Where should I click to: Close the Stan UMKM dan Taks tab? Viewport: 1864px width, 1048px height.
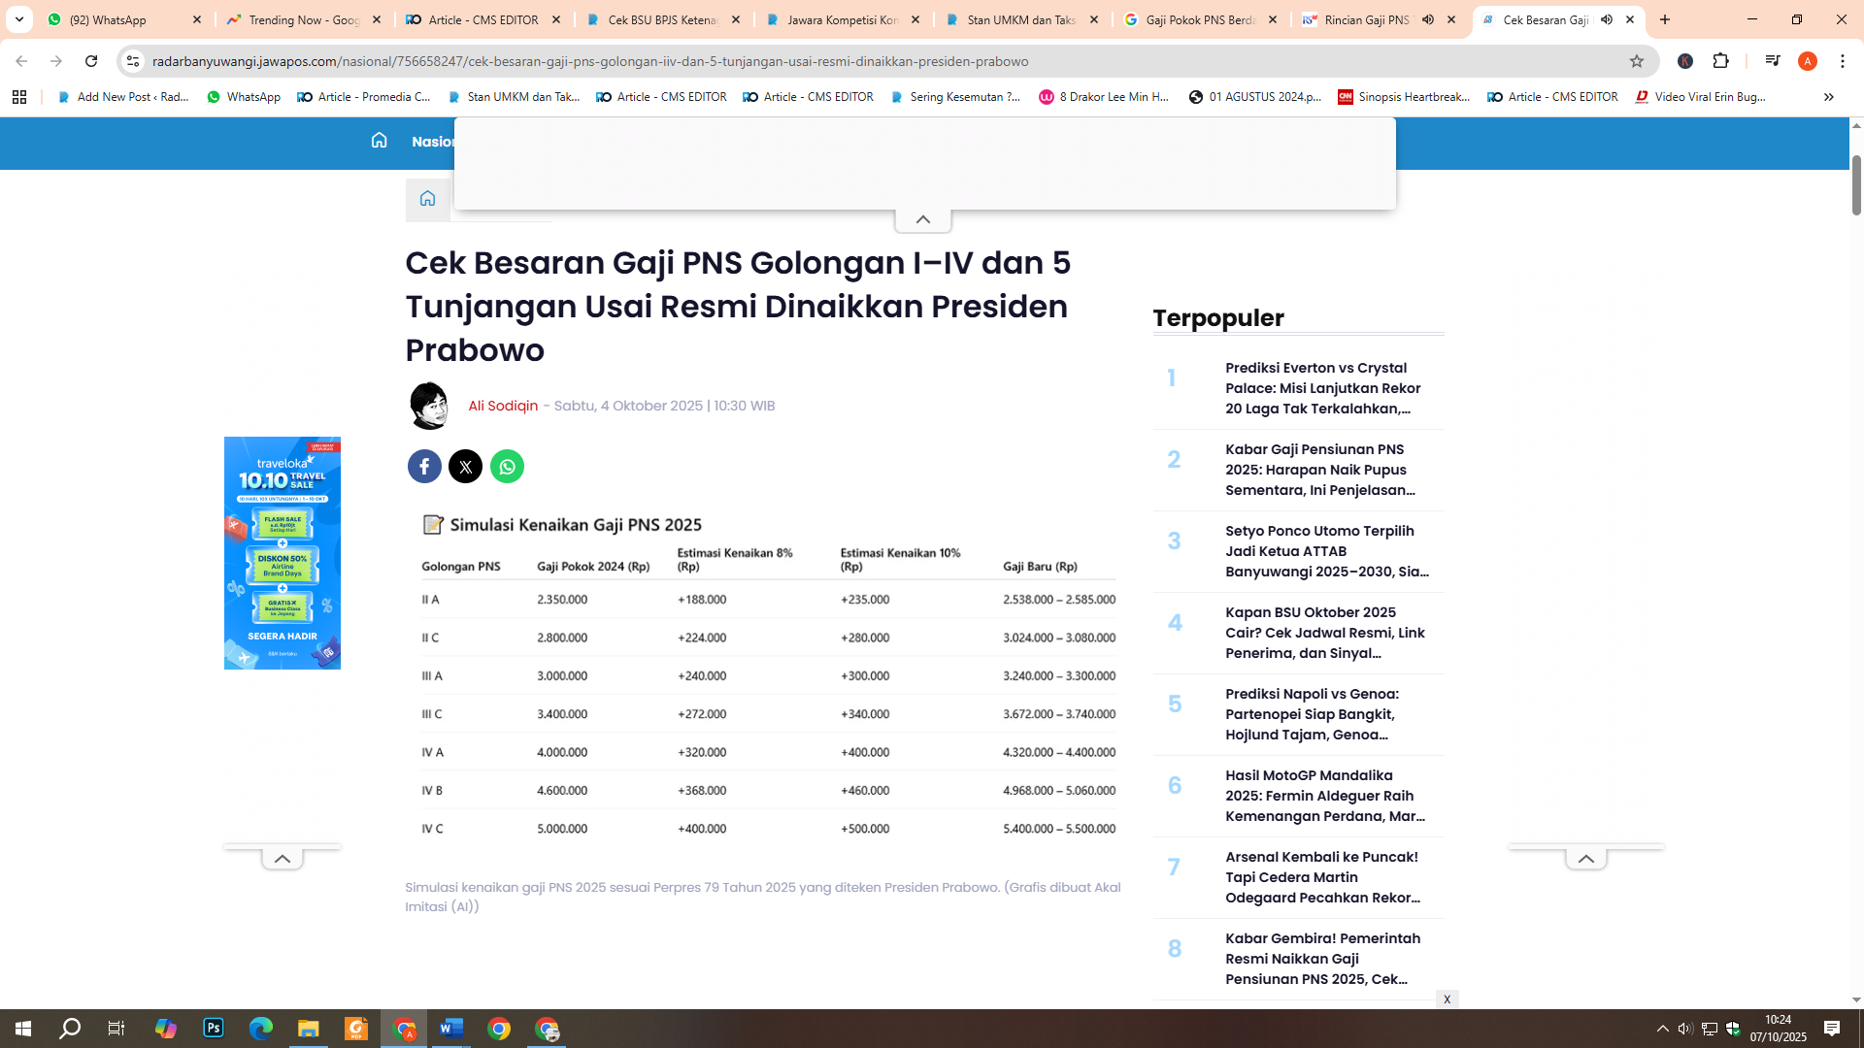click(1094, 19)
